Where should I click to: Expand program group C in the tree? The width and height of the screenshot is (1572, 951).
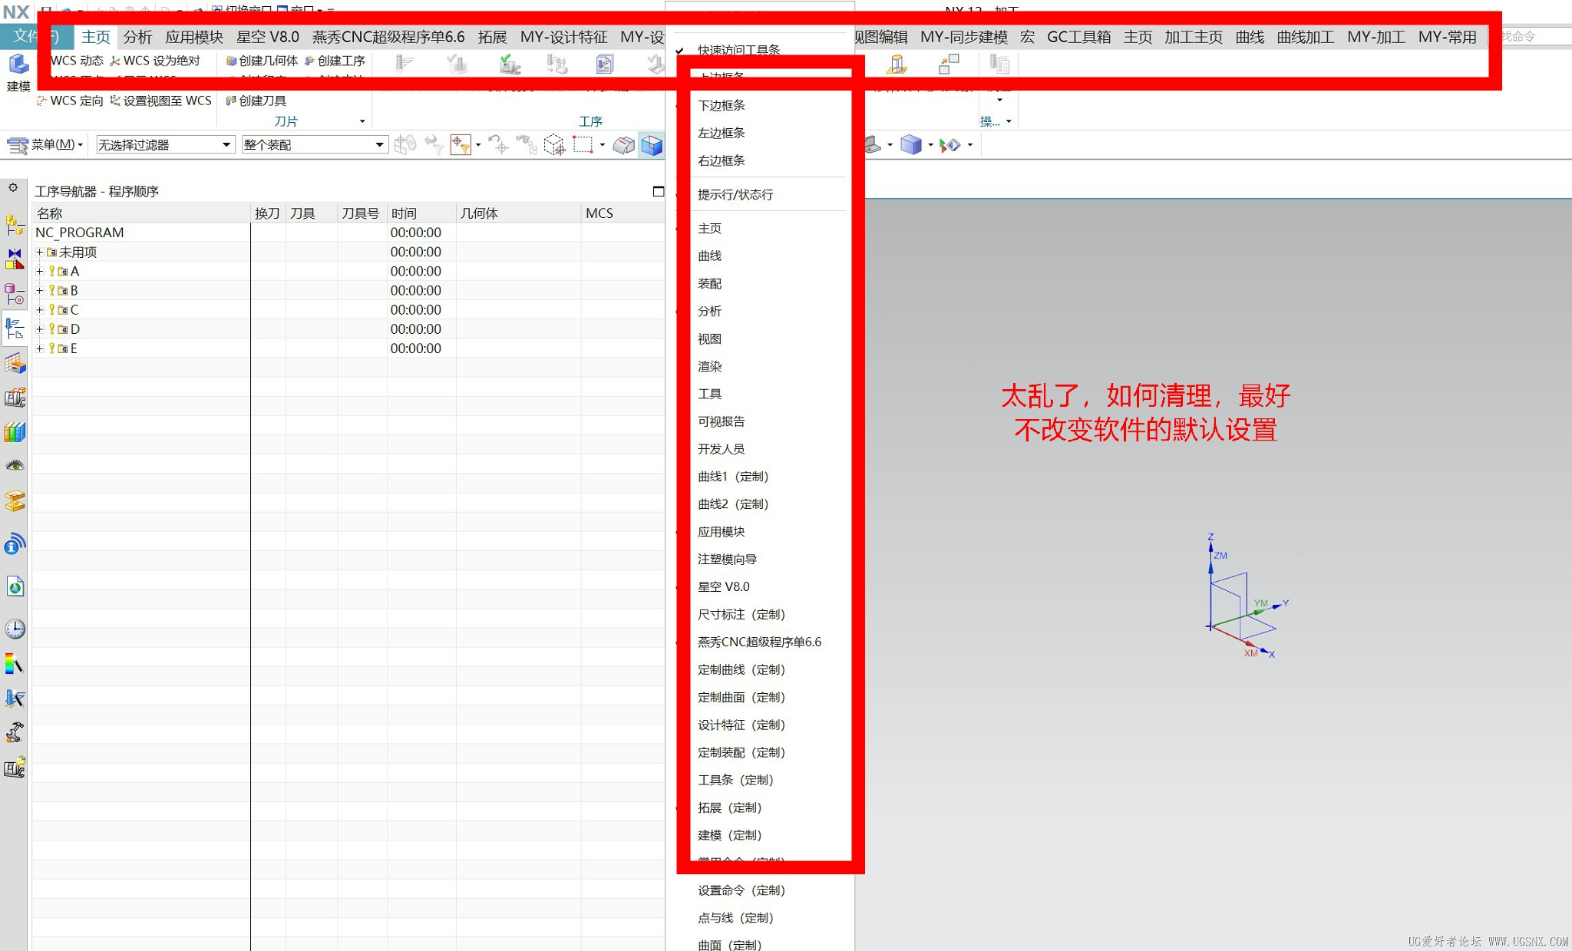coord(39,309)
